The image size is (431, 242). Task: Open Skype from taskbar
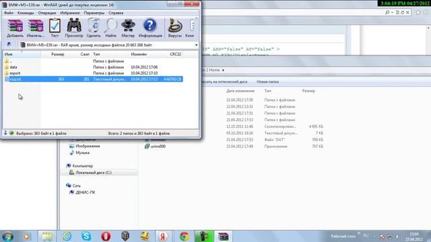(x=86, y=236)
